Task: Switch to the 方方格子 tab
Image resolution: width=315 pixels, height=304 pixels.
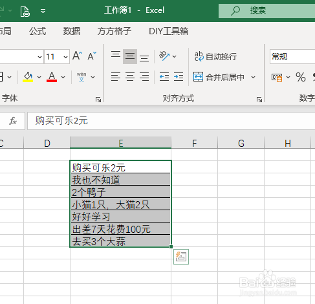Action: coord(114,31)
